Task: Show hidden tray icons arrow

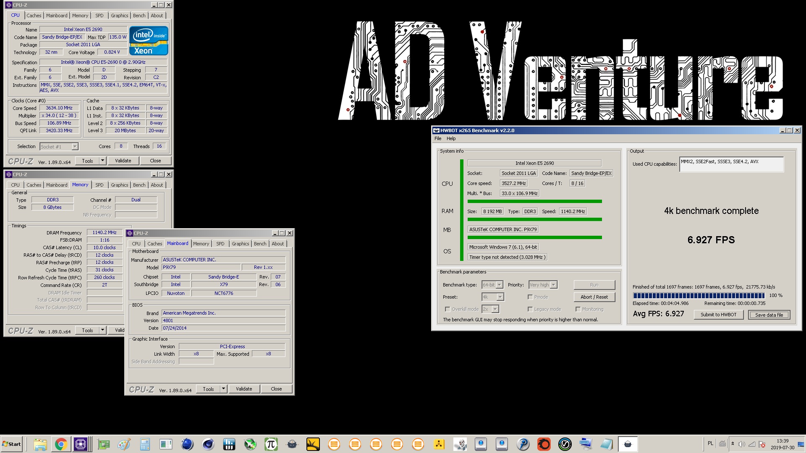Action: tap(733, 444)
